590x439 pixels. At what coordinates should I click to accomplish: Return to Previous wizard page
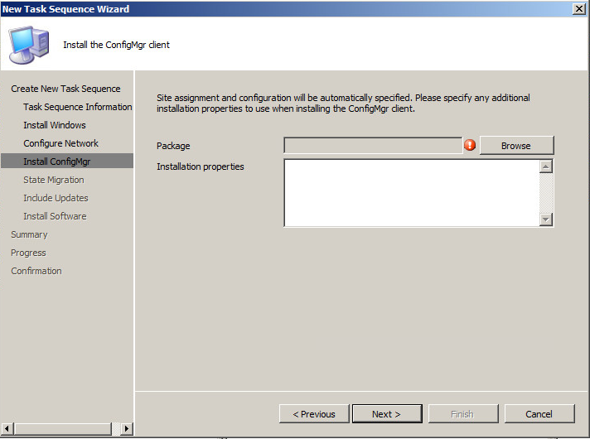(314, 414)
